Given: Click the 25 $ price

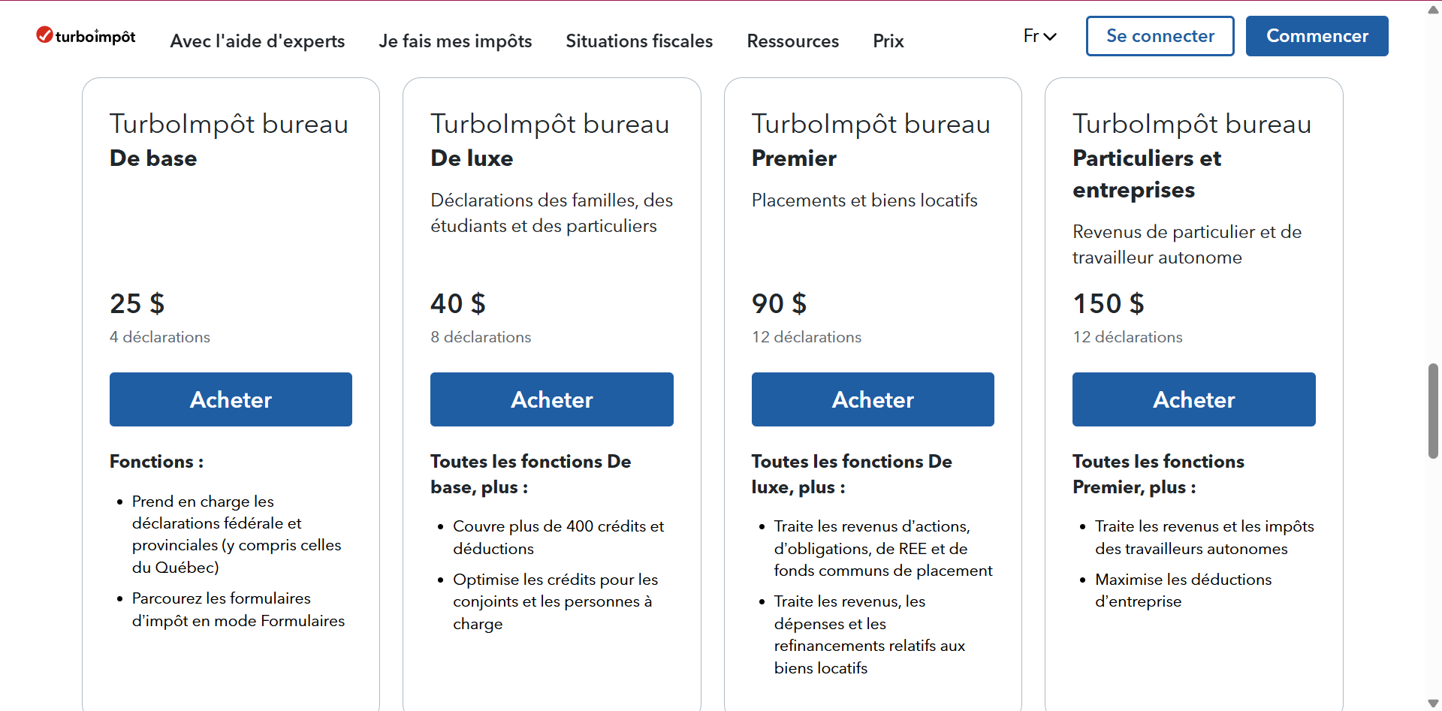Looking at the screenshot, I should click(137, 303).
